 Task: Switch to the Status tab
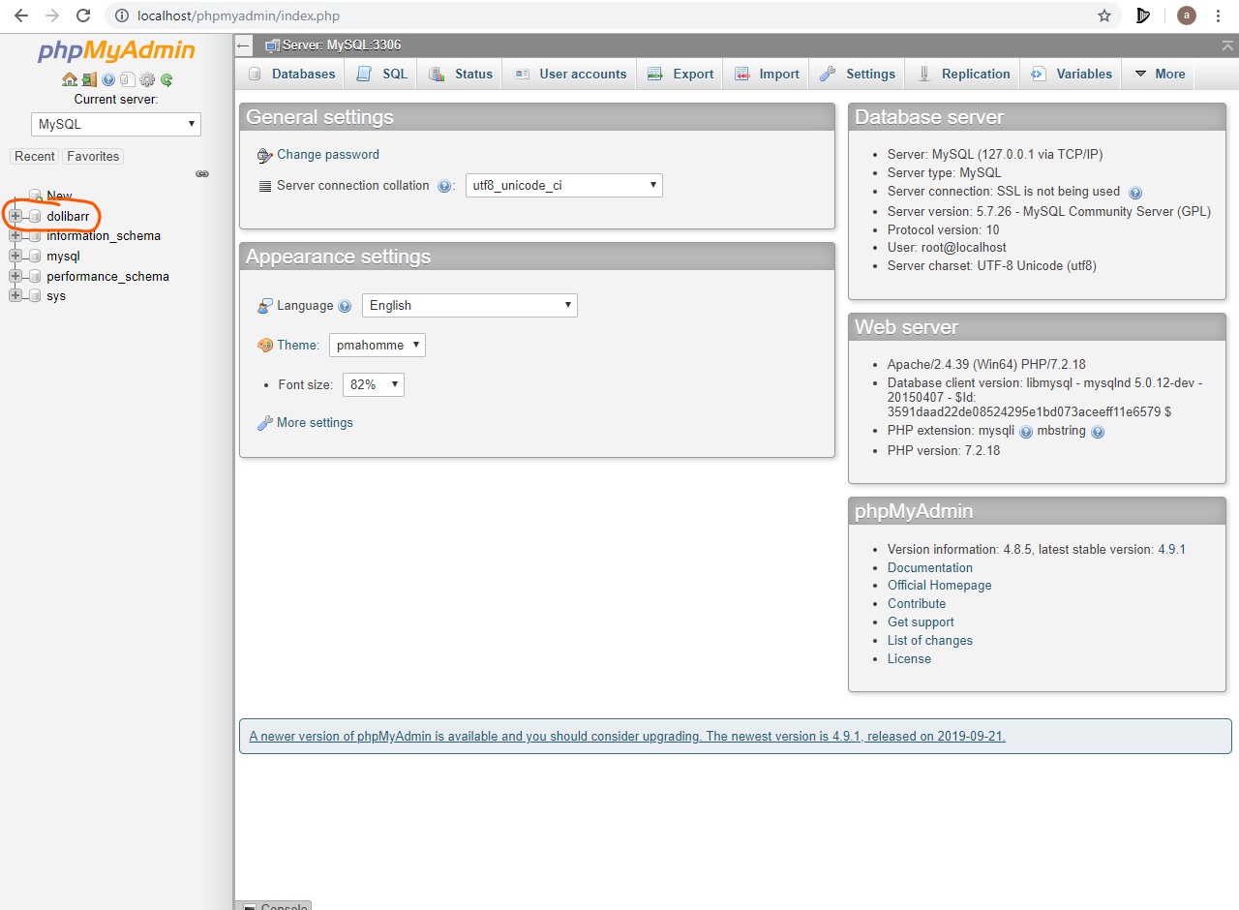[x=461, y=74]
